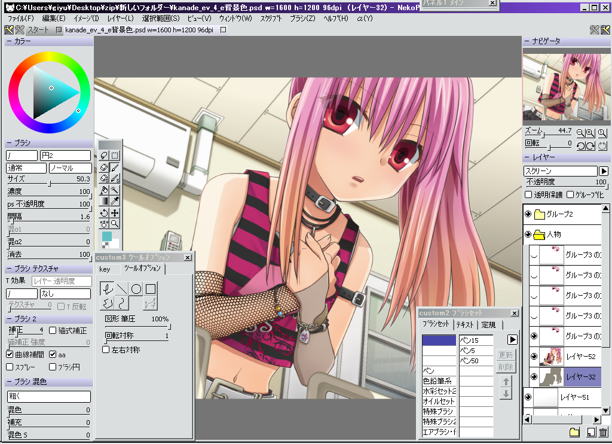Image resolution: width=612 pixels, height=444 pixels.
Task: Enable the 左右対称 symmetry checkbox
Action: point(106,349)
